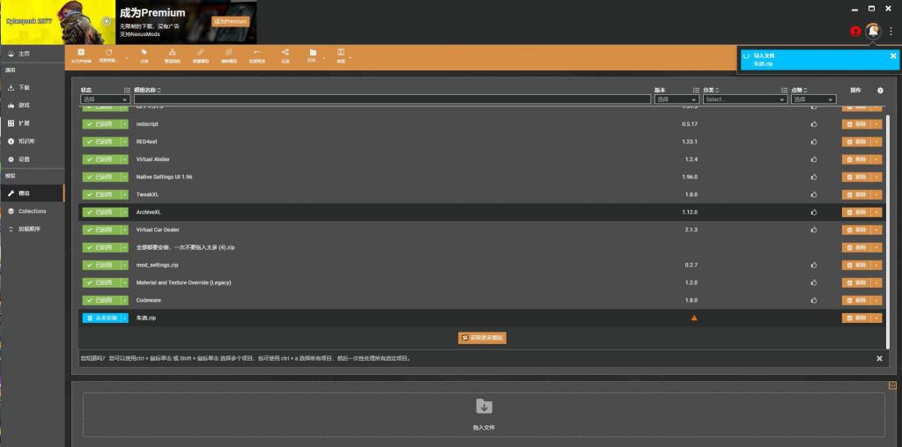Toggle the enabled status of TweakXL
Viewport: 902px width, 447px height.
[x=101, y=194]
